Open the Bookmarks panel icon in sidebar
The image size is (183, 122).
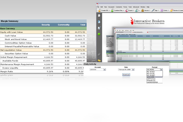[99, 22]
